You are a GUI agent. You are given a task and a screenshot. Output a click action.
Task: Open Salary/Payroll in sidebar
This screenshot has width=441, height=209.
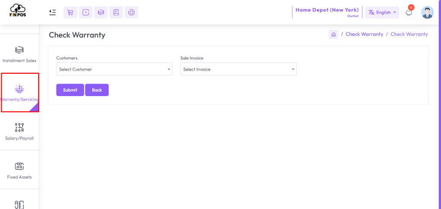19,131
